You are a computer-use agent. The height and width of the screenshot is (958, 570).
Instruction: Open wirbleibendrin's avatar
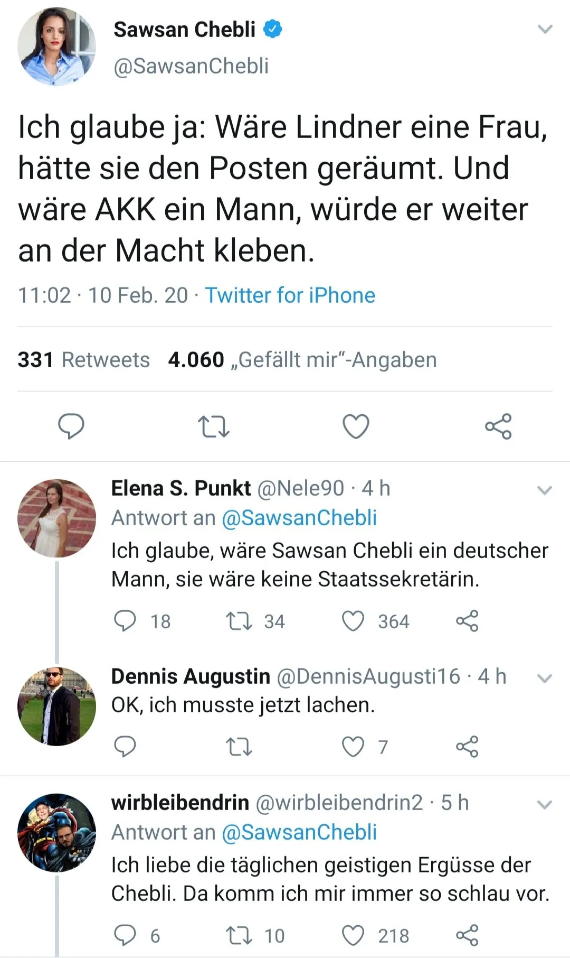pos(57,833)
